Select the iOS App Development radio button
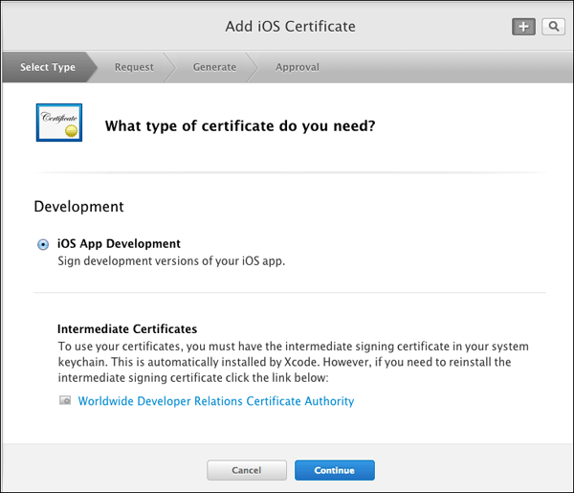Image resolution: width=574 pixels, height=493 pixels. click(43, 244)
